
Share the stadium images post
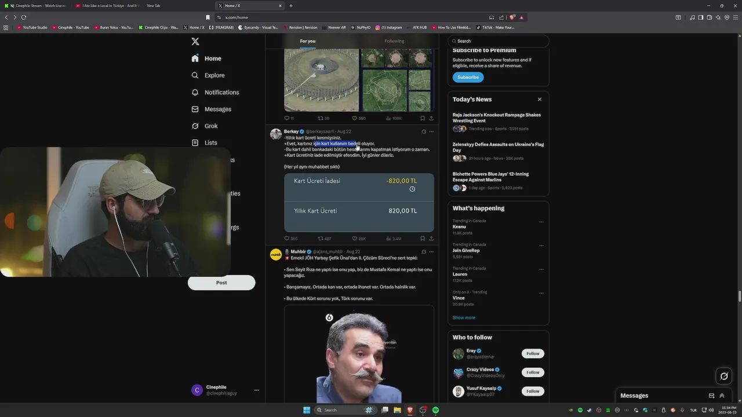click(x=431, y=118)
